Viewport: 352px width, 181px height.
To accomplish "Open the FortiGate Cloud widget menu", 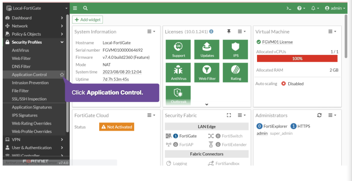I will tap(151, 115).
